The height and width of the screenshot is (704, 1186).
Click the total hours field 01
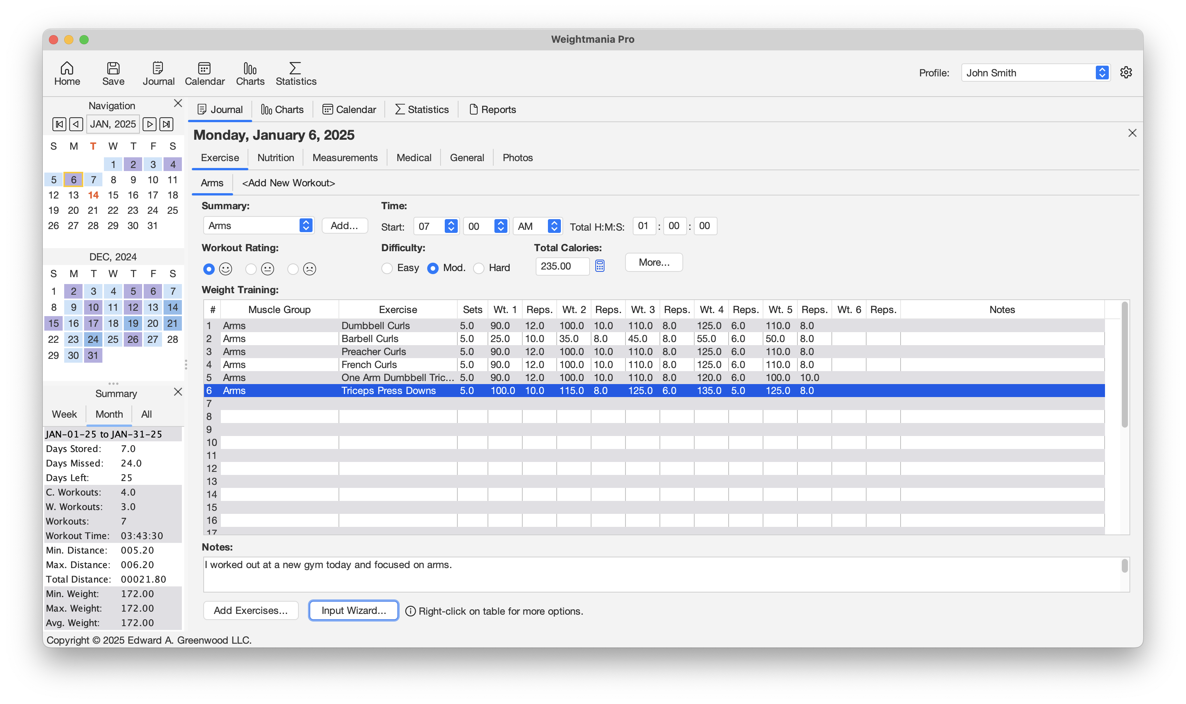click(644, 226)
